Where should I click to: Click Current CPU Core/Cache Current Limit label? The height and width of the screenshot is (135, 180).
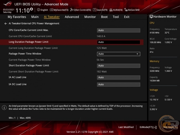pyautogui.click(x=30, y=36)
